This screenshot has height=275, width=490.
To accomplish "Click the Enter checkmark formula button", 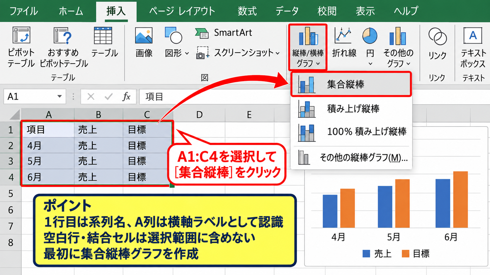I will pyautogui.click(x=108, y=96).
